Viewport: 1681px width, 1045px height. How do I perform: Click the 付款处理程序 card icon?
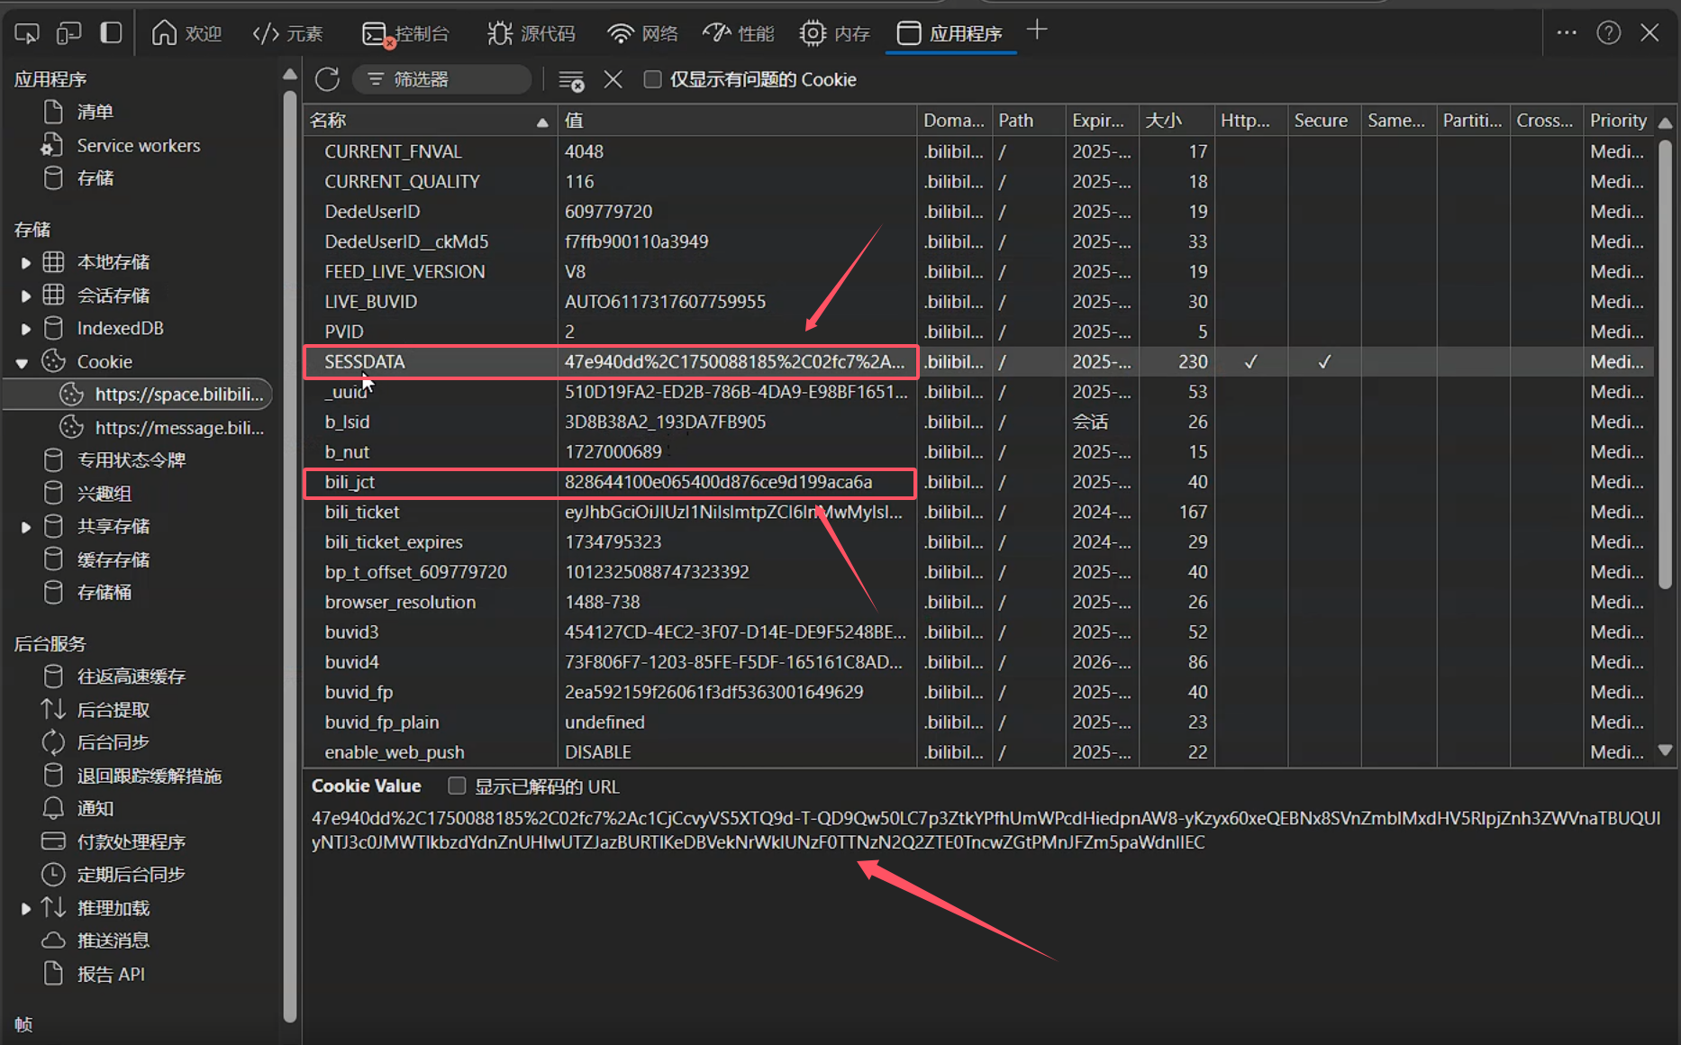click(x=53, y=841)
